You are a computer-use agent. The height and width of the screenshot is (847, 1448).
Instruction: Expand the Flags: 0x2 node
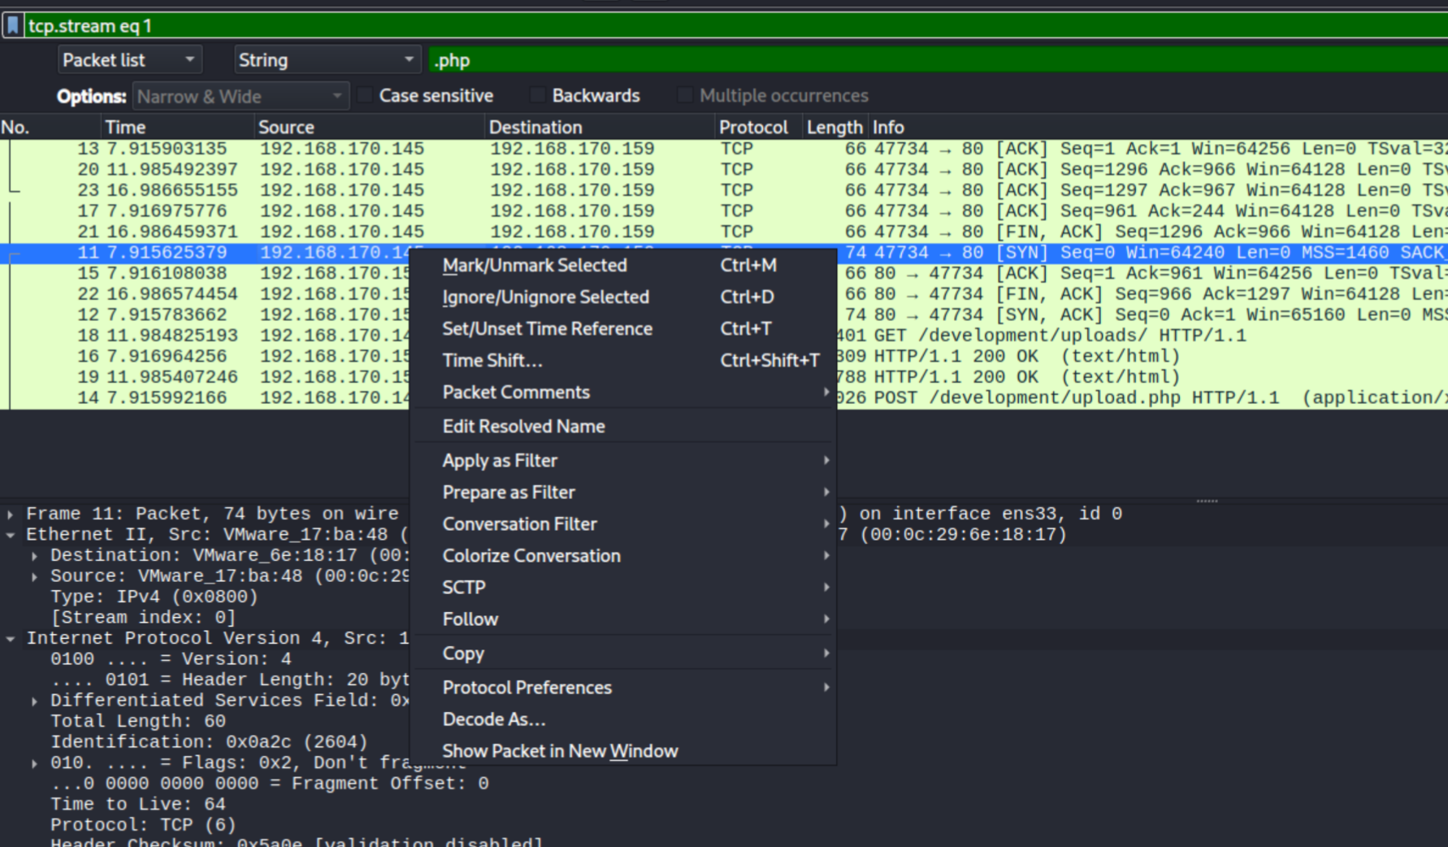coord(34,763)
